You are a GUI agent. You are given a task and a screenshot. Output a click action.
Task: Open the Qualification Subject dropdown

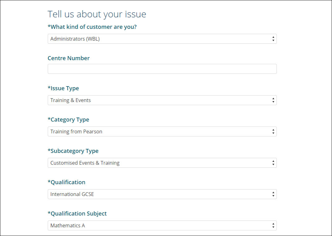[162, 225]
